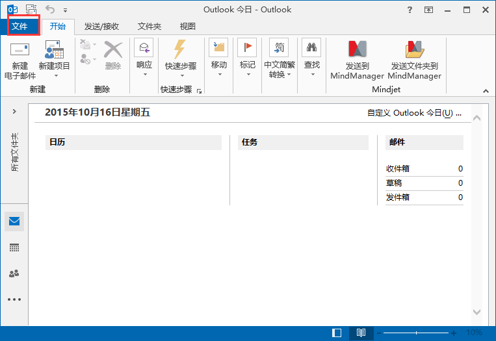Image resolution: width=496 pixels, height=341 pixels.
Task: Open the 文件夹 ribbon tab
Action: click(x=150, y=26)
